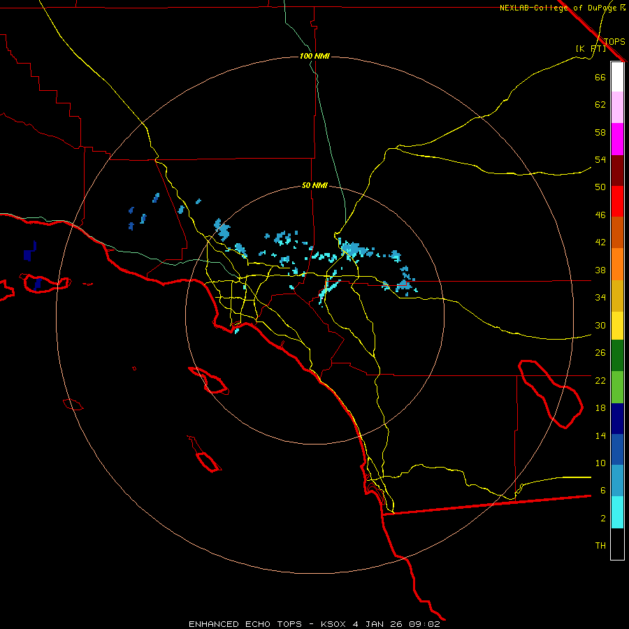The width and height of the screenshot is (629, 629).
Task: Click the navy blue legend swatch
Action: pyautogui.click(x=617, y=419)
